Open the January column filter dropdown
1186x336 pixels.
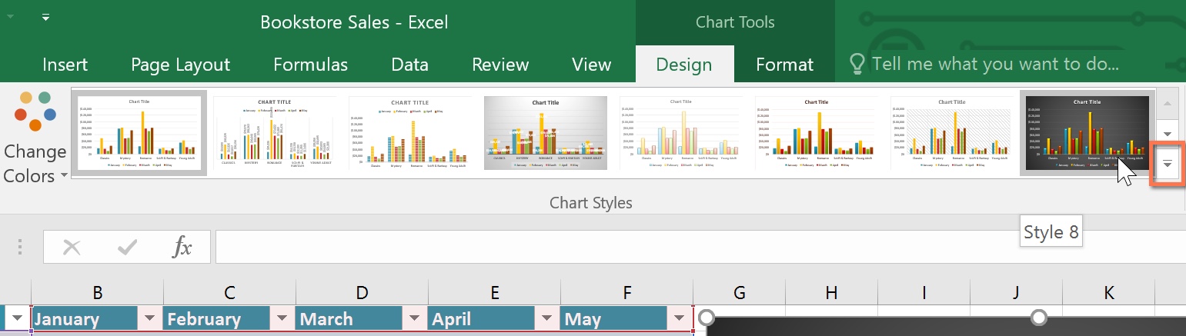point(149,319)
